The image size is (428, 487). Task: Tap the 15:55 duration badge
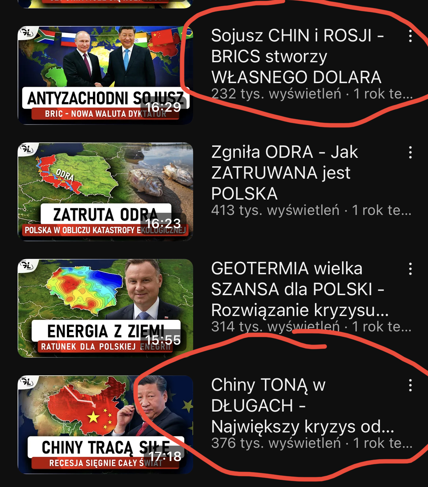point(163,340)
